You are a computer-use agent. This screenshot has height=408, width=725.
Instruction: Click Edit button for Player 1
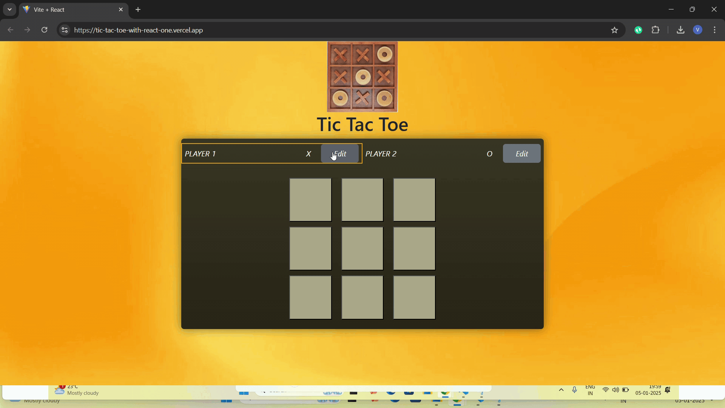pyautogui.click(x=339, y=153)
